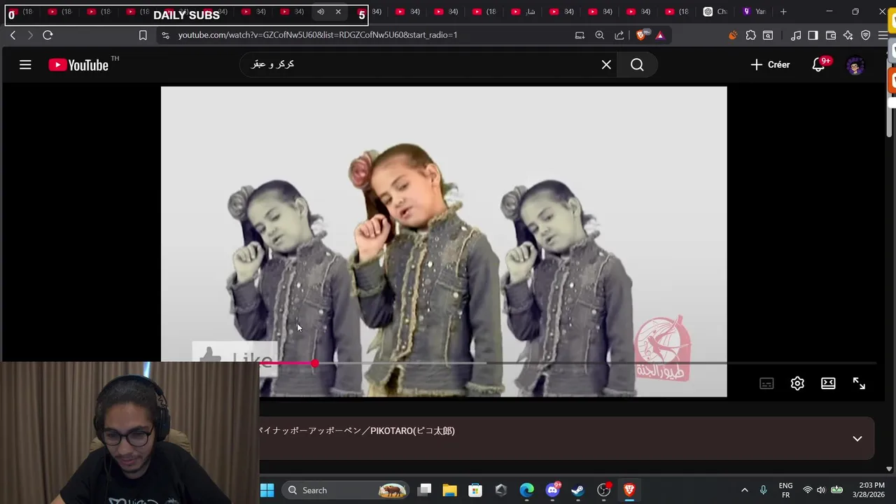Open Task View on the taskbar

pos(424,490)
